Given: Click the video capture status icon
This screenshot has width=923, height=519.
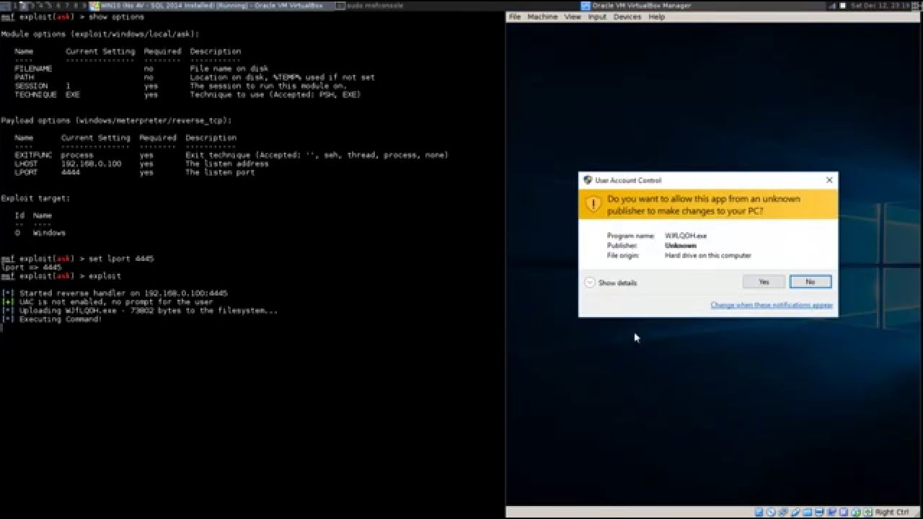Looking at the screenshot, I should click(x=831, y=512).
